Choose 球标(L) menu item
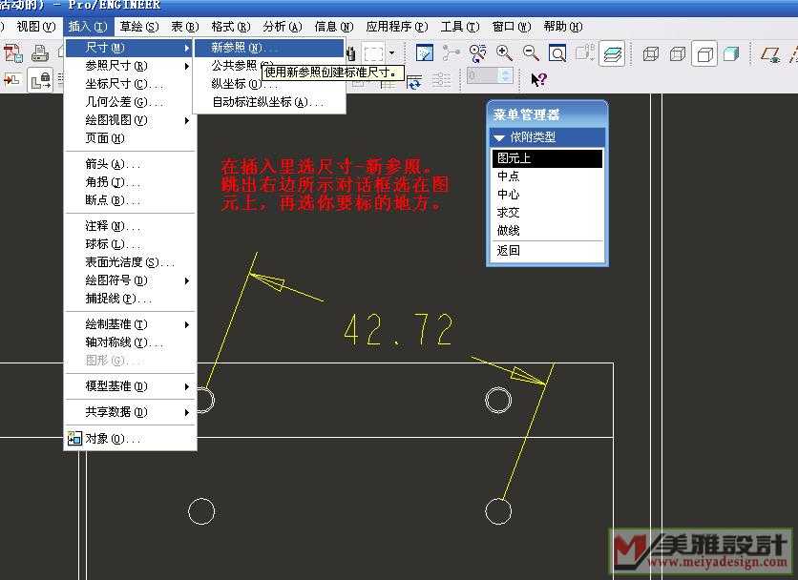Image resolution: width=798 pixels, height=580 pixels. point(129,244)
